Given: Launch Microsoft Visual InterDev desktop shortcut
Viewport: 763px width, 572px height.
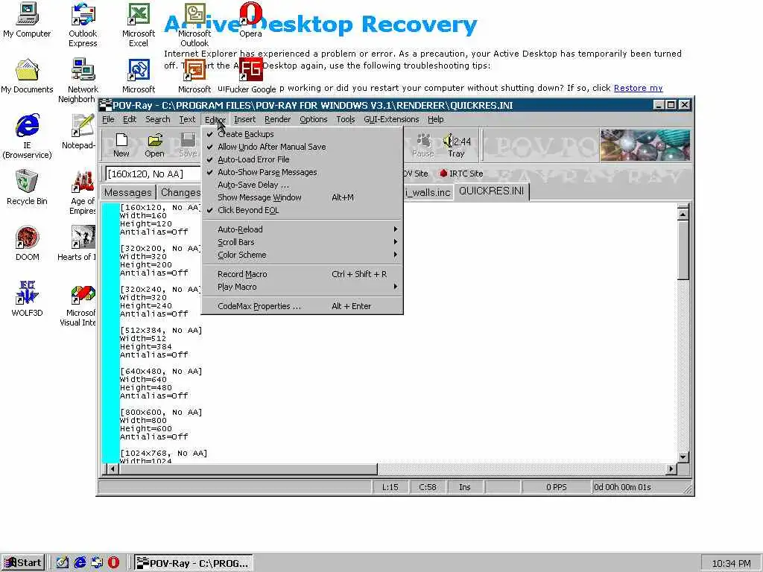Looking at the screenshot, I should coord(77,305).
